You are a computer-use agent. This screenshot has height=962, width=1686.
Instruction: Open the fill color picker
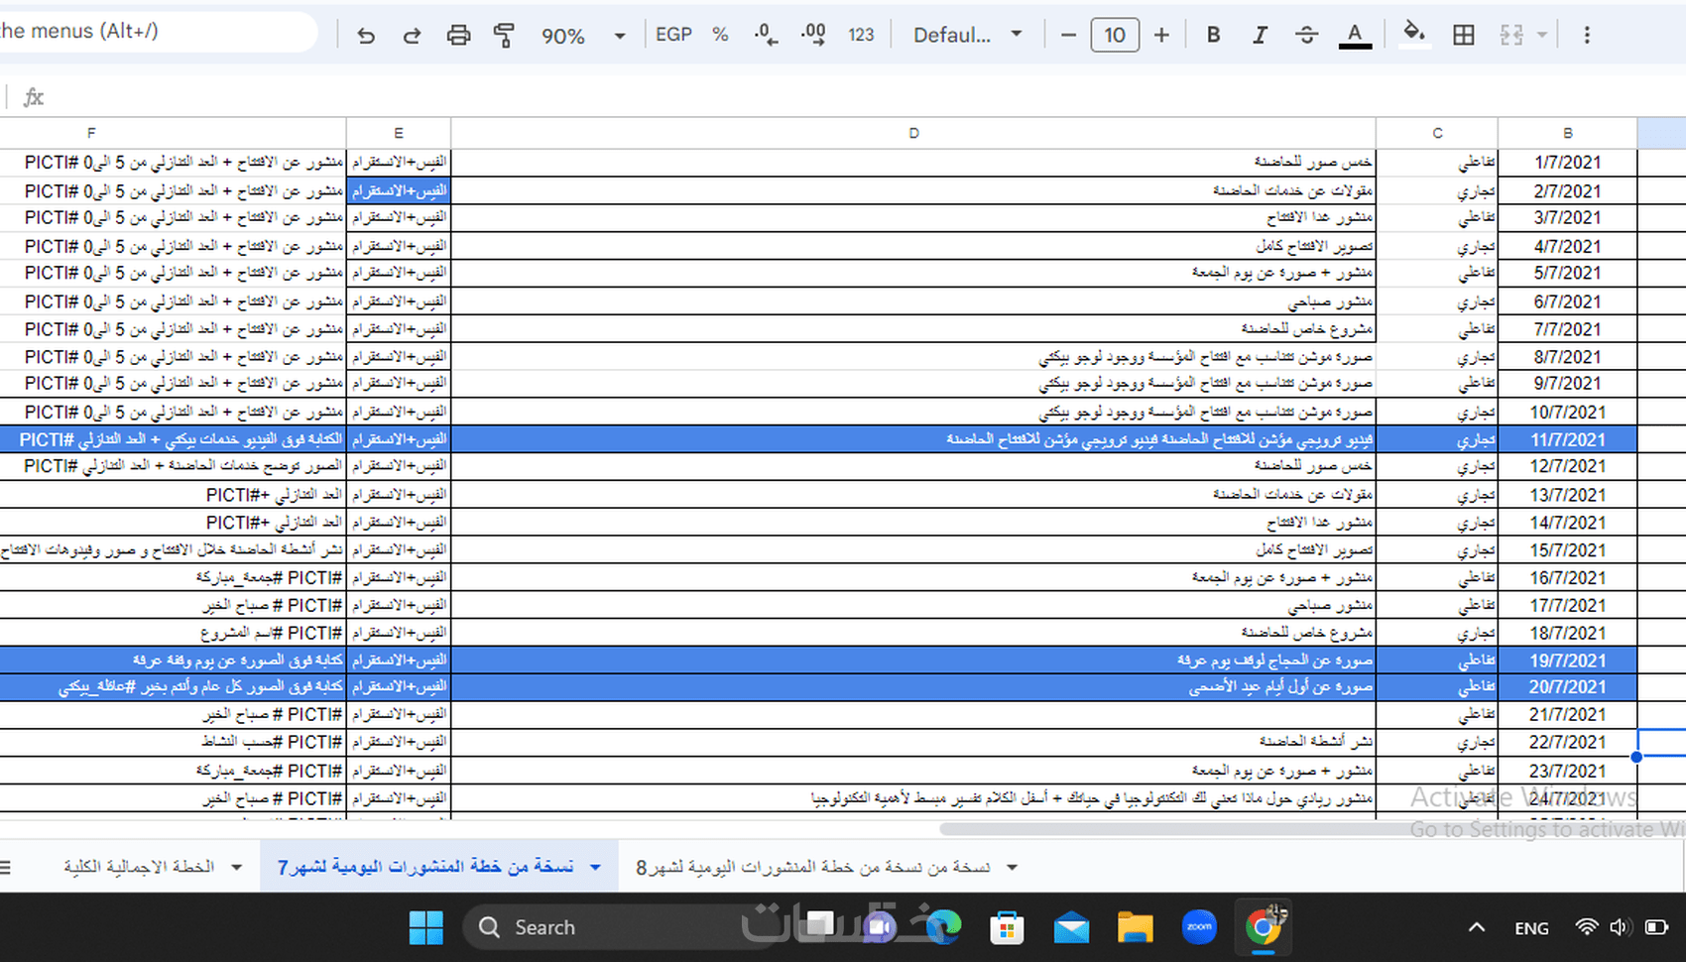pos(1414,36)
